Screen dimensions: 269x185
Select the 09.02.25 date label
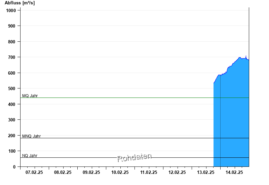pos(91,173)
